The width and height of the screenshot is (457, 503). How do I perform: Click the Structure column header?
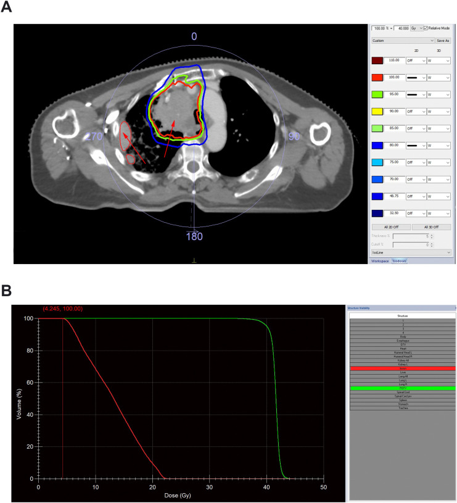click(x=403, y=316)
